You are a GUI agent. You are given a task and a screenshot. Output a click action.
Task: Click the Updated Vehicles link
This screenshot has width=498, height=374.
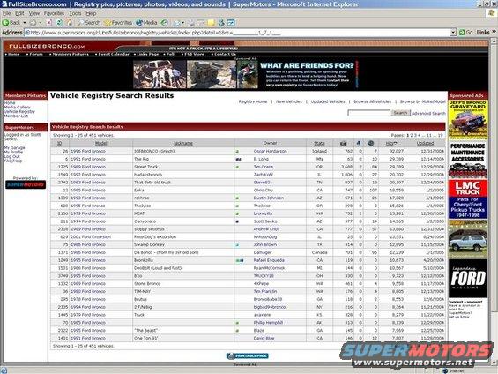coord(328,101)
